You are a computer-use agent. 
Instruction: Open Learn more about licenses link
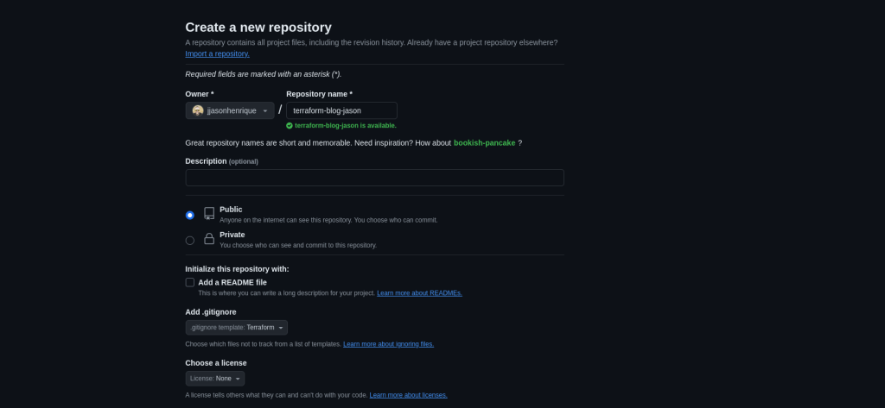tap(408, 395)
